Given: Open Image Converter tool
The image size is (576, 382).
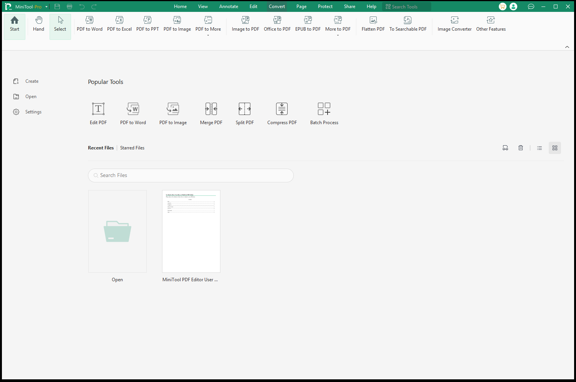Looking at the screenshot, I should pos(455,24).
